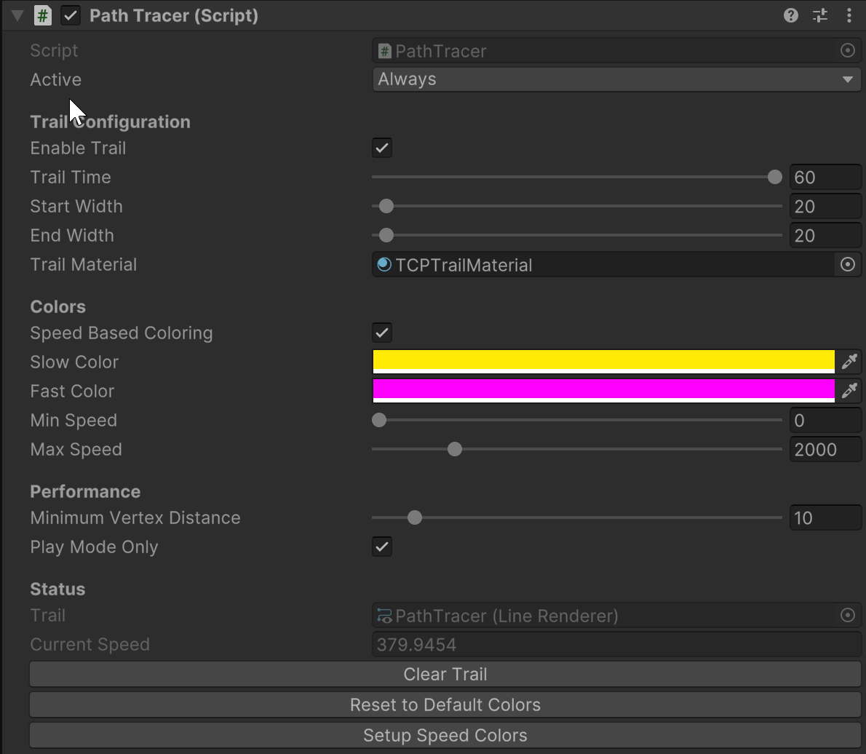Click the Fast Color eyedropper icon
Image resolution: width=866 pixels, height=754 pixels.
pos(849,391)
